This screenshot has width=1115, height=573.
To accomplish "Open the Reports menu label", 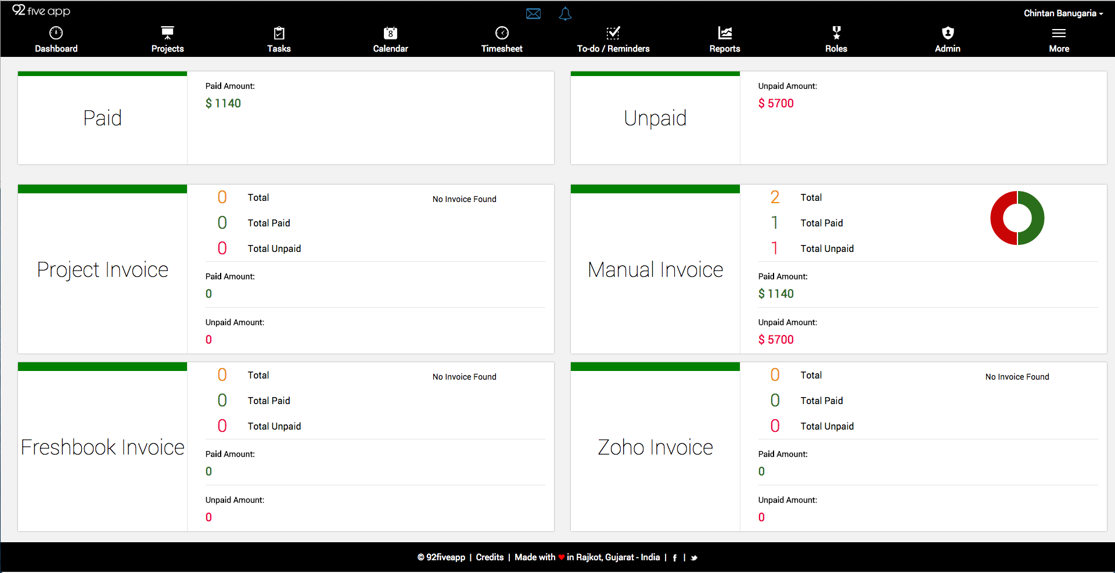I will (725, 49).
